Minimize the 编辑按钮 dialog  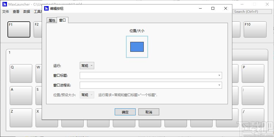point(200,8)
